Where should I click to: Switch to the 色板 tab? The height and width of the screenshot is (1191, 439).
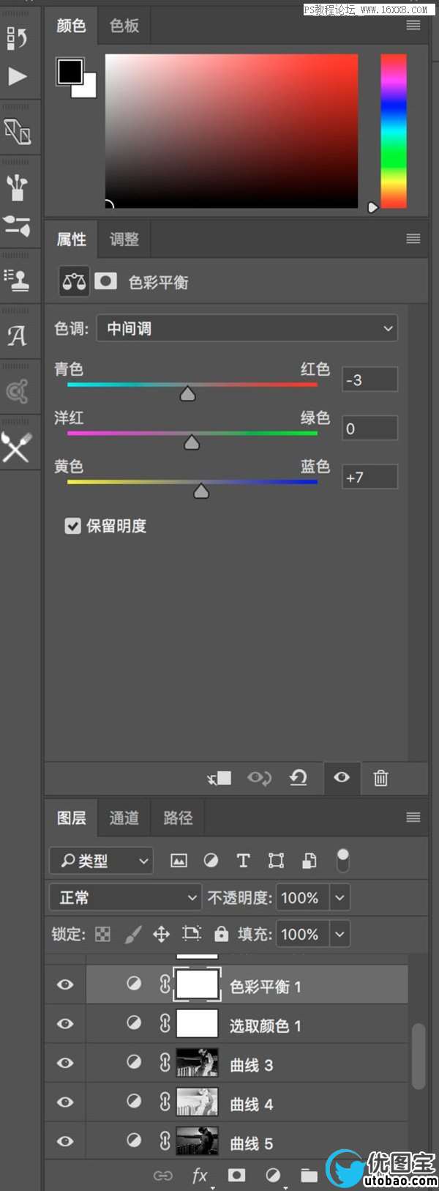pos(124,26)
